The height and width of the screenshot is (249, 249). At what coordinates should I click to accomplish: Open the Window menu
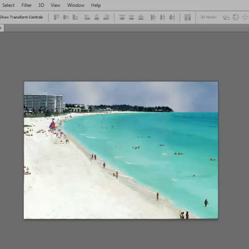pyautogui.click(x=76, y=5)
